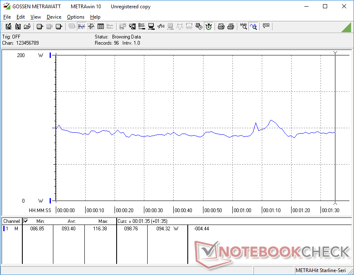Screen dimensions: 354x275
Task: Toggle the Channel header checkbox
Action: pyautogui.click(x=26, y=221)
